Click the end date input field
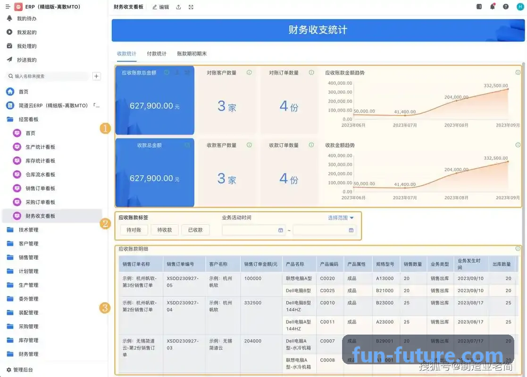Screen dimensions: 527x377 pos(324,230)
